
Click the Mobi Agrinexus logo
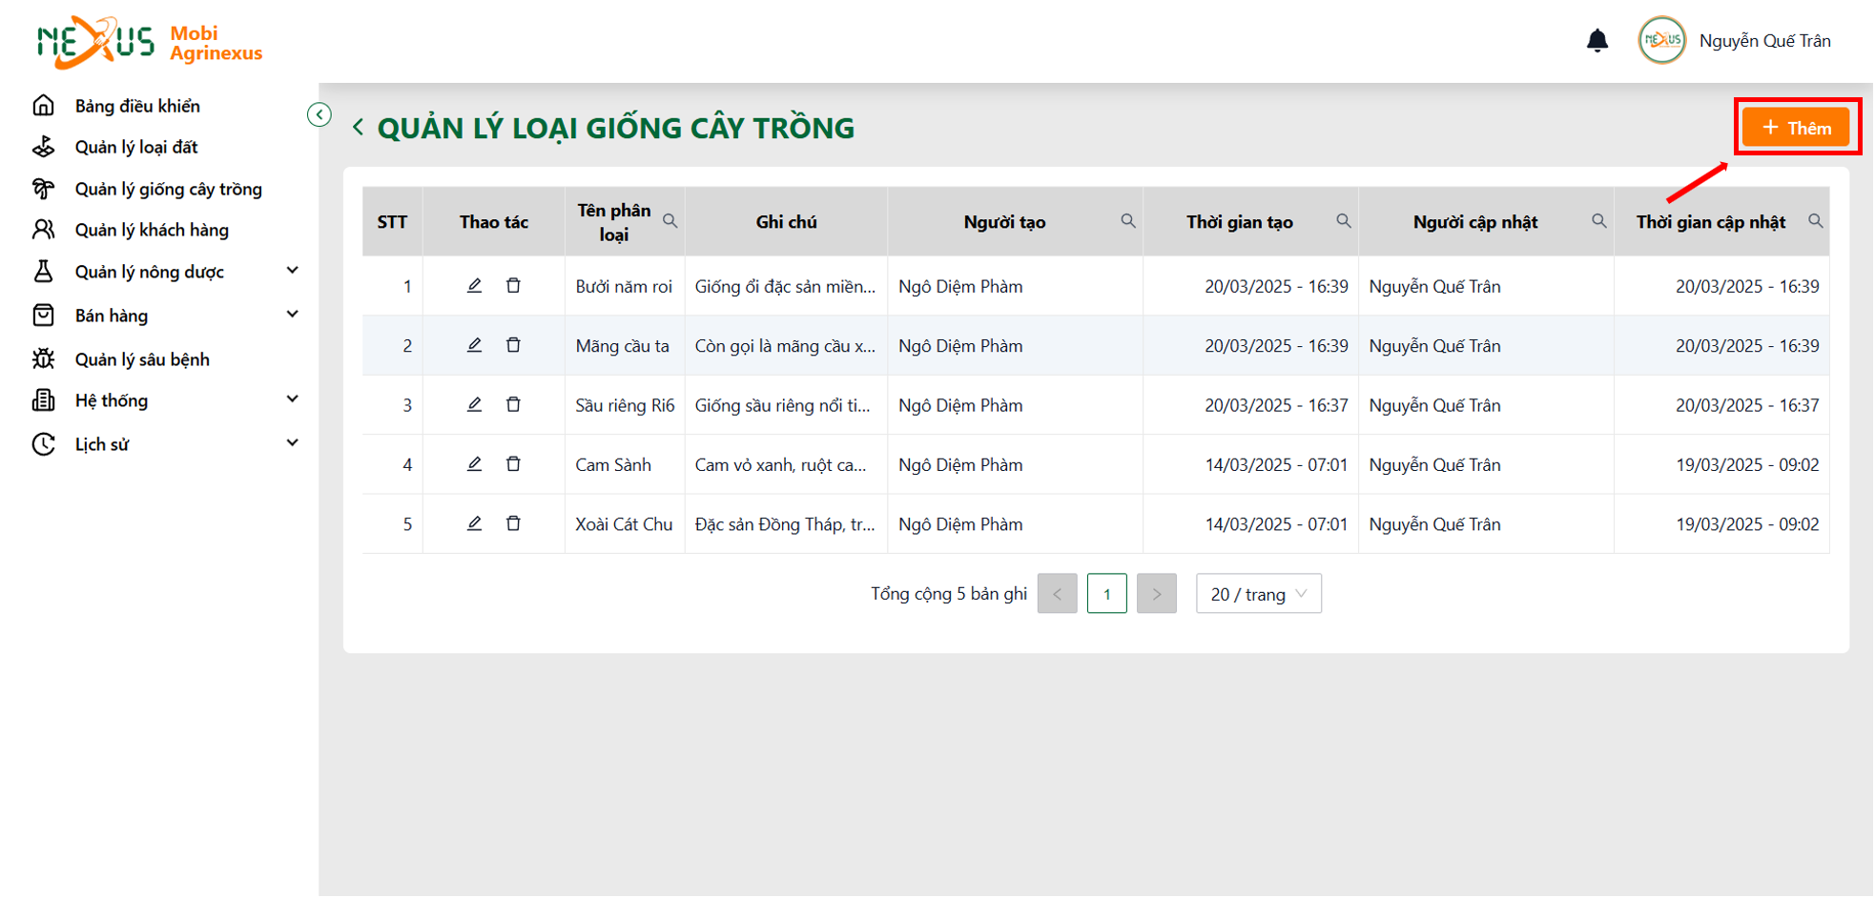tap(150, 43)
